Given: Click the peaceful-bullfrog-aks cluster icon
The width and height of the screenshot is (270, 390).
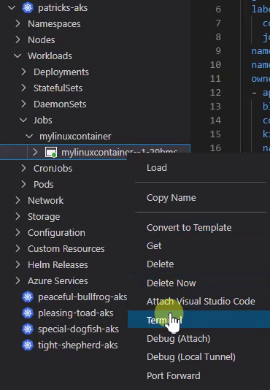Looking at the screenshot, I should (x=28, y=297).
